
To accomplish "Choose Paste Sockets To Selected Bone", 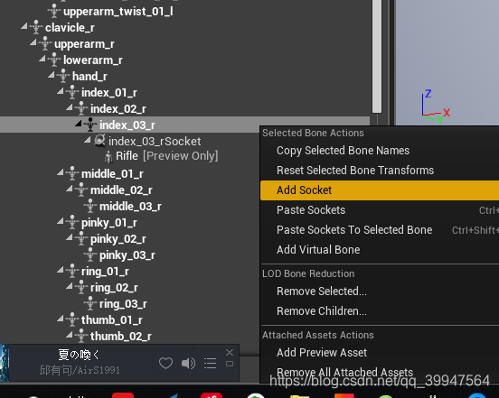I will coord(380,229).
